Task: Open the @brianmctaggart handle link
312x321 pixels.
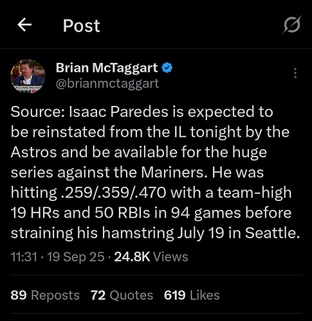Action: click(x=107, y=83)
